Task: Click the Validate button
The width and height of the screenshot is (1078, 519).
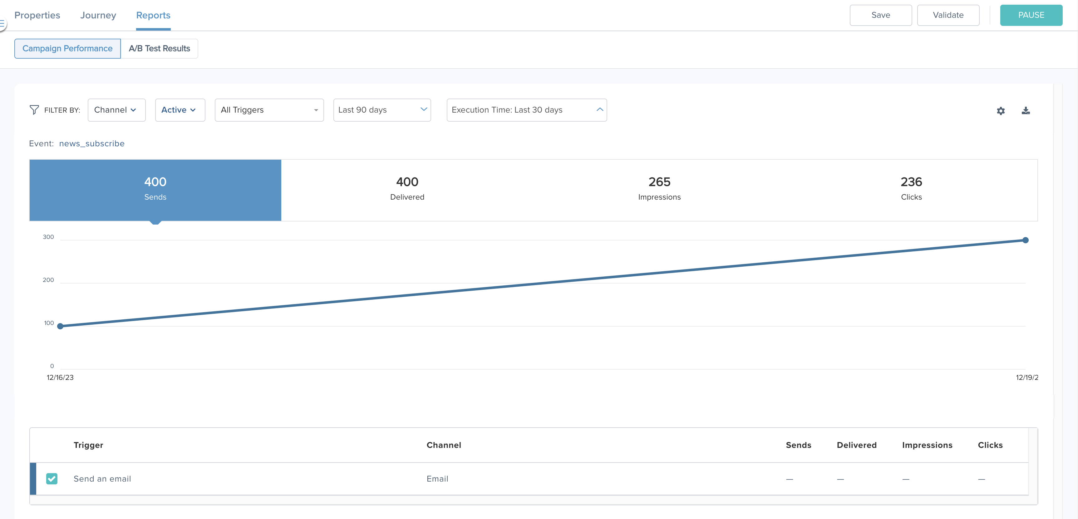Action: click(948, 15)
